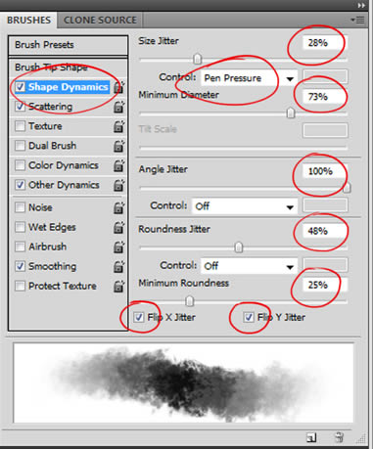
Task: Enable the Protect Texture checkbox
Action: (21, 286)
